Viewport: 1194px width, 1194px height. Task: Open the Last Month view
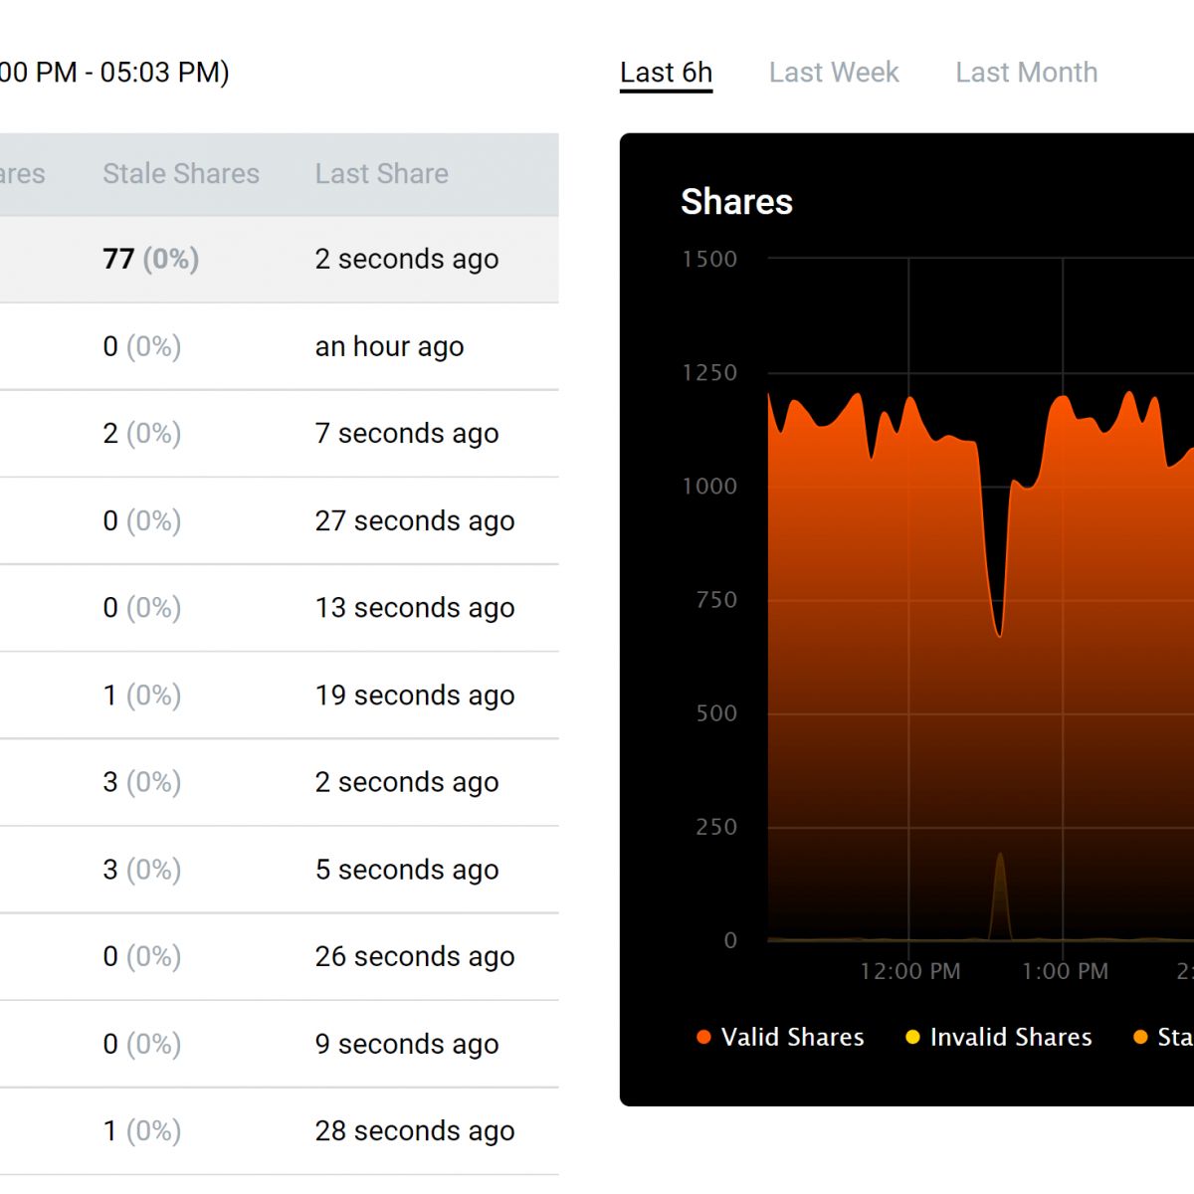1026,72
